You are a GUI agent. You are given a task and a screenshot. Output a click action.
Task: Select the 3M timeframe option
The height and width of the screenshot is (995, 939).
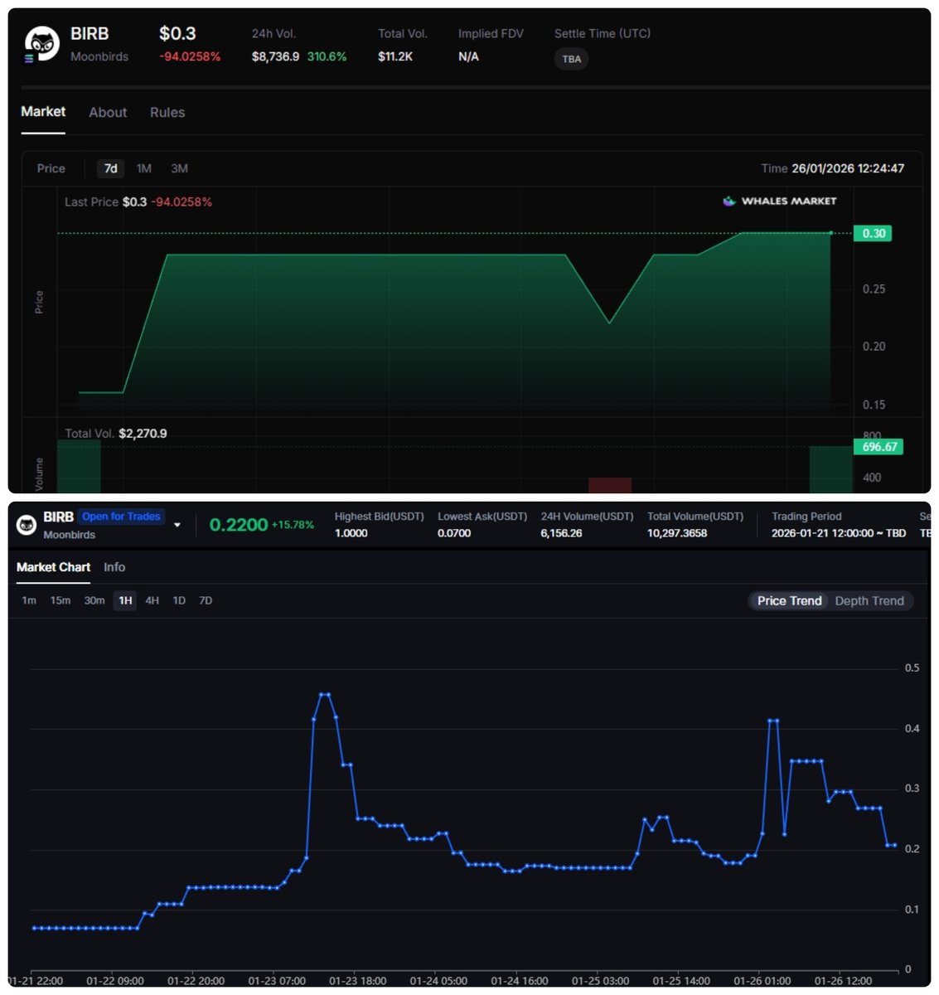point(178,168)
